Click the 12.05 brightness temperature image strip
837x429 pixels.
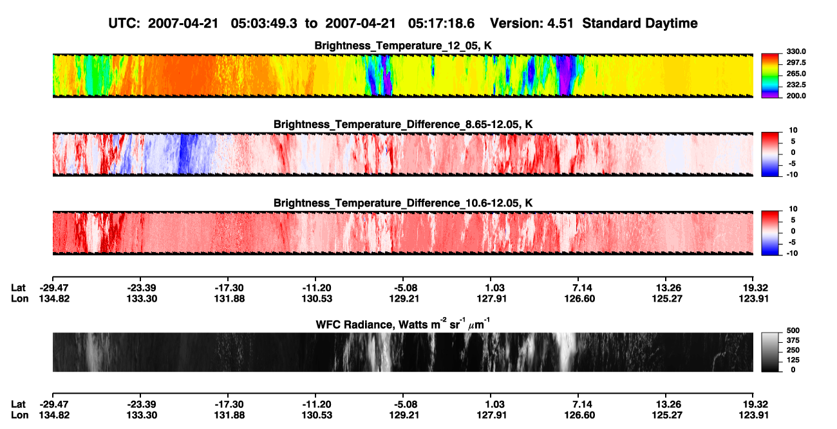(x=403, y=75)
